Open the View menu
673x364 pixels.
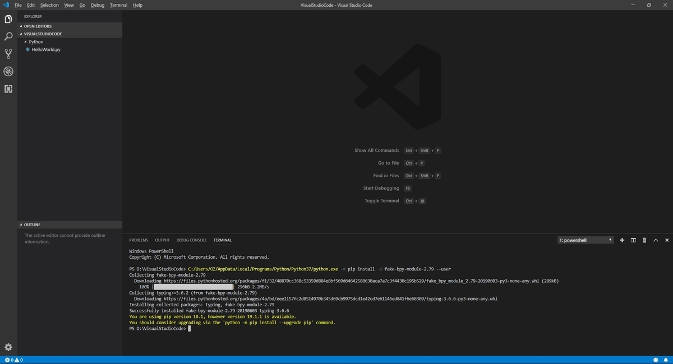69,5
